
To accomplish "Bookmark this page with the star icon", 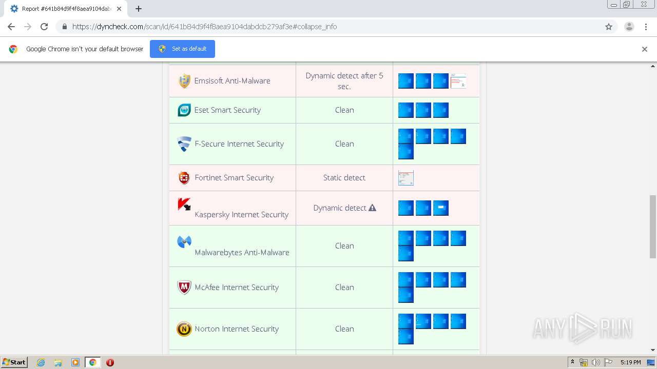I will (x=609, y=27).
